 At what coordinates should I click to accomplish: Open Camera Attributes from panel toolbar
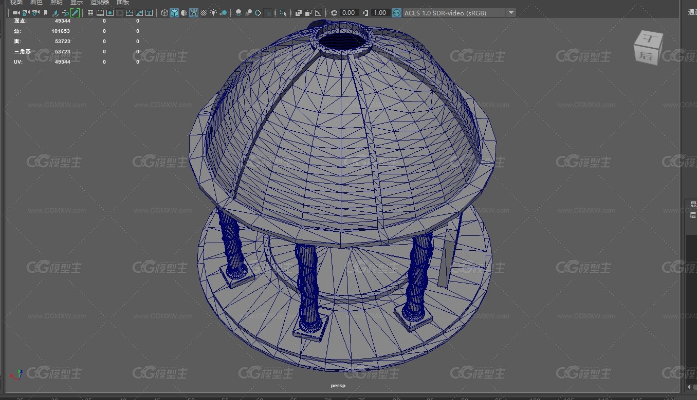[35, 13]
